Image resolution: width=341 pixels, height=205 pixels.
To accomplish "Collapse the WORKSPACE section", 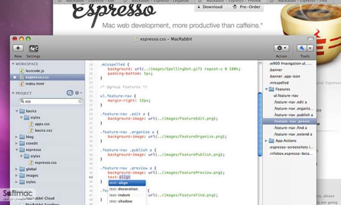I will tap(13, 64).
